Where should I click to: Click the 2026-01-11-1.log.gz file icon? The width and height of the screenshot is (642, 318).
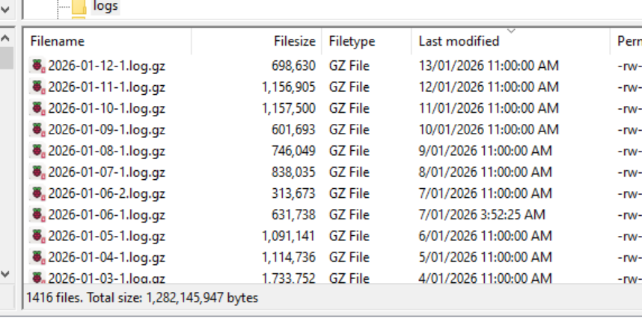click(x=37, y=87)
